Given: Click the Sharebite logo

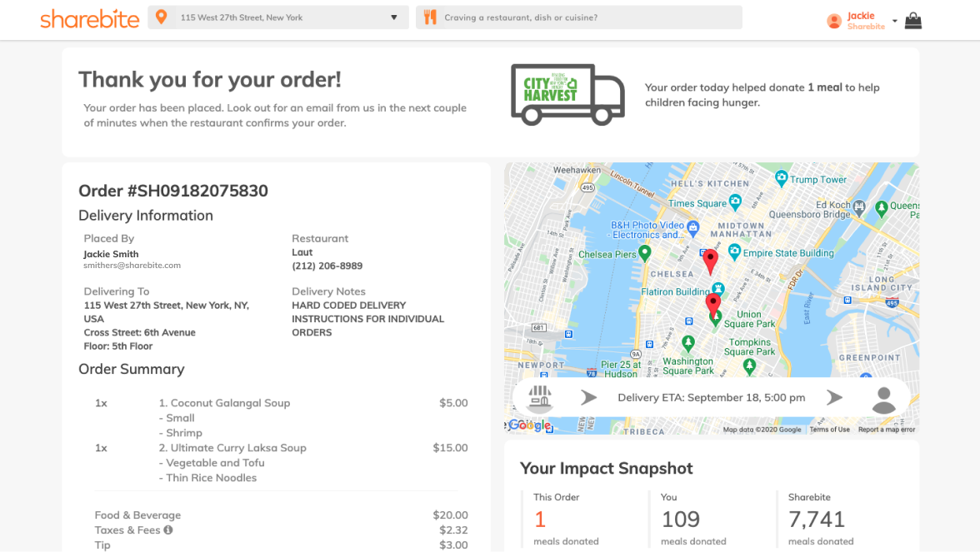Looking at the screenshot, I should 90,19.
